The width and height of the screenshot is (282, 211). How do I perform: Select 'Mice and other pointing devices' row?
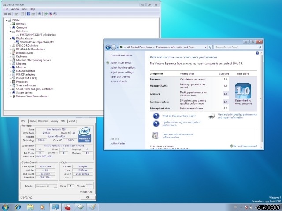(x=33, y=60)
